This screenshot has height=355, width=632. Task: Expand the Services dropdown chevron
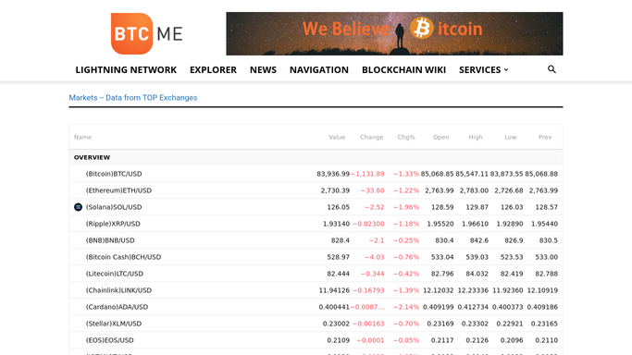[x=506, y=70]
